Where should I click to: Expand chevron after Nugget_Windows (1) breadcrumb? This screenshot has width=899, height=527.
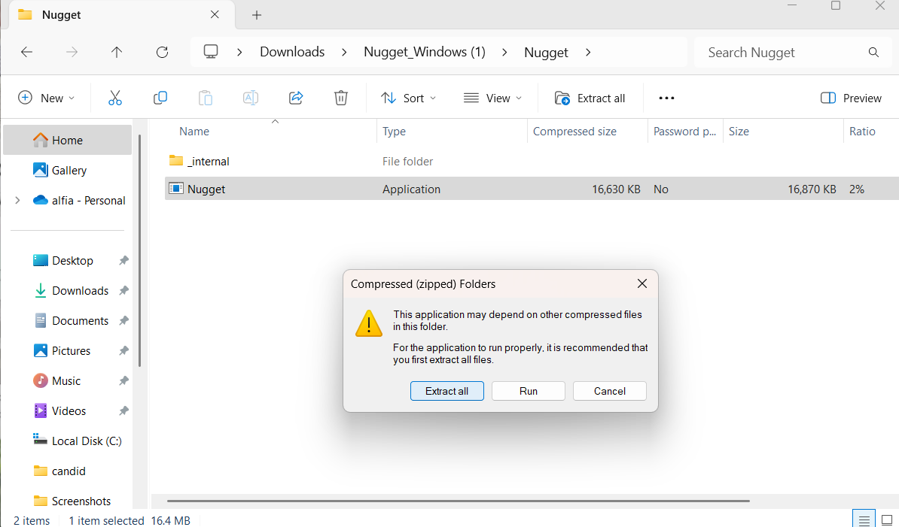504,52
